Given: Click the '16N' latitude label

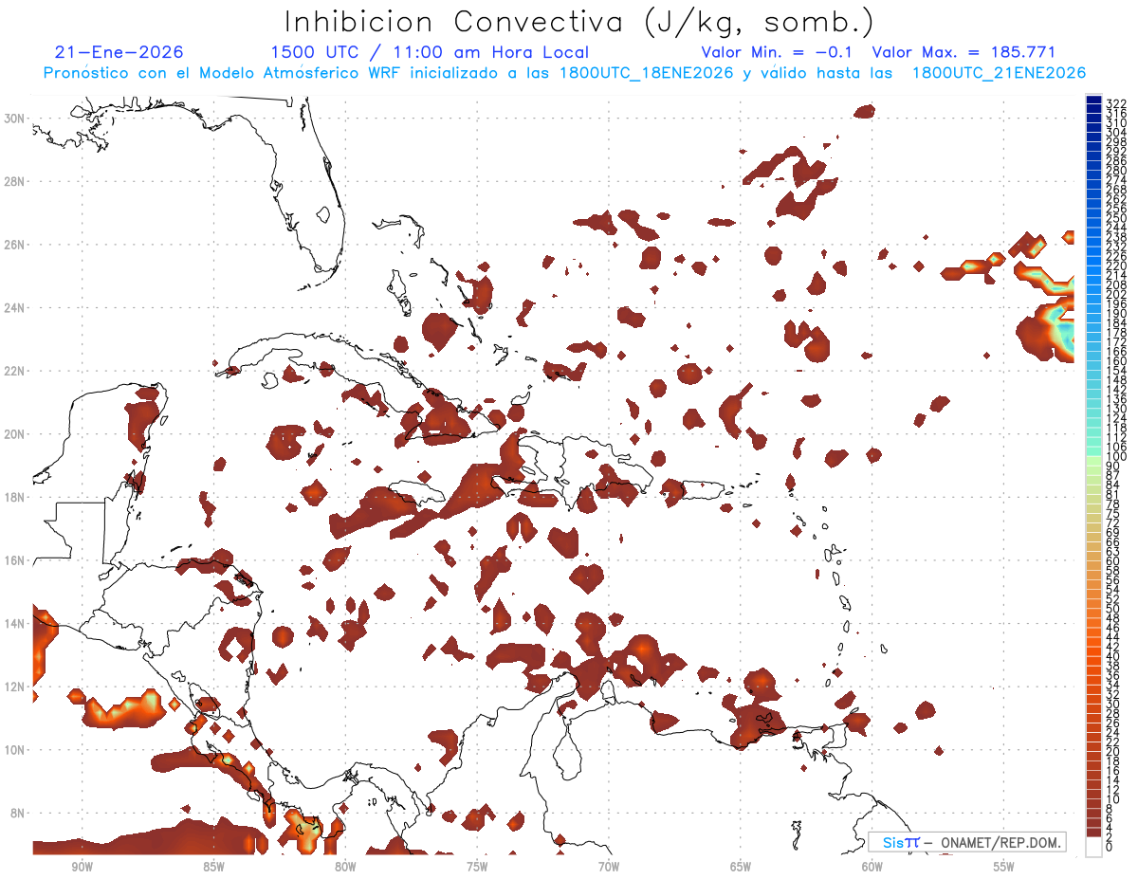Looking at the screenshot, I should click(14, 560).
